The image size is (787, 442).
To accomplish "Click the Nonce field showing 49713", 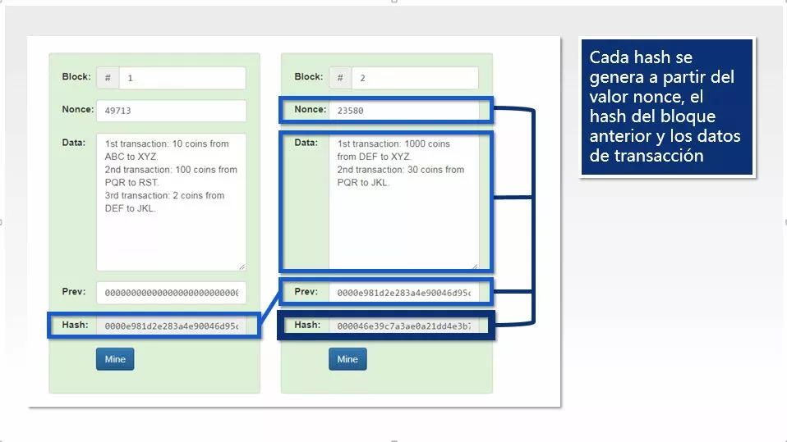I will tap(171, 111).
